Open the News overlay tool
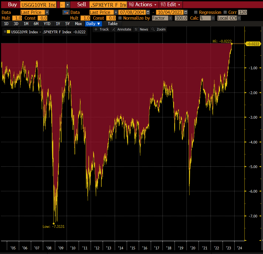Image resolution: width=263 pixels, height=254 pixels. point(141,29)
